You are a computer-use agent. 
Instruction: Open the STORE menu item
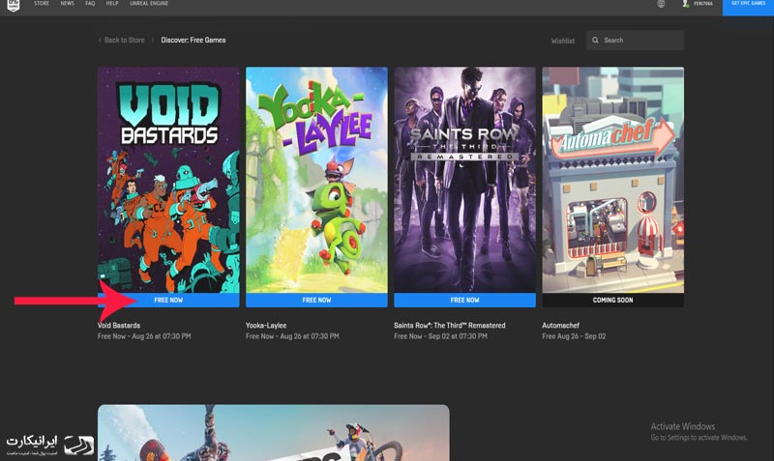coord(42,4)
